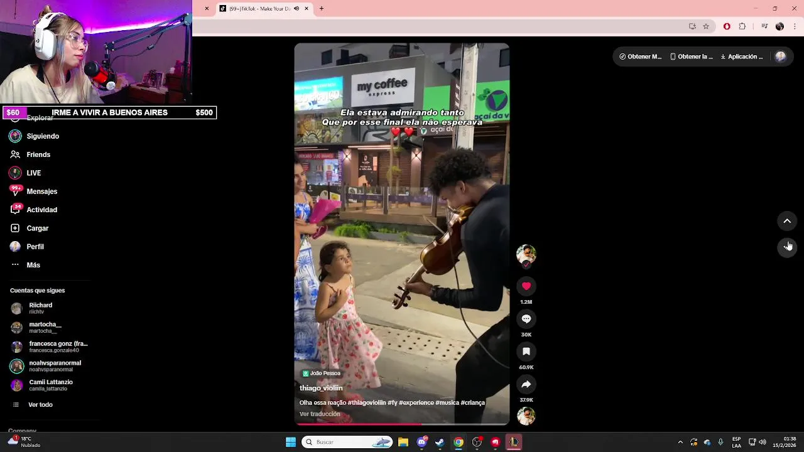Save the video with the bookmark icon
804x452 pixels.
[526, 352]
